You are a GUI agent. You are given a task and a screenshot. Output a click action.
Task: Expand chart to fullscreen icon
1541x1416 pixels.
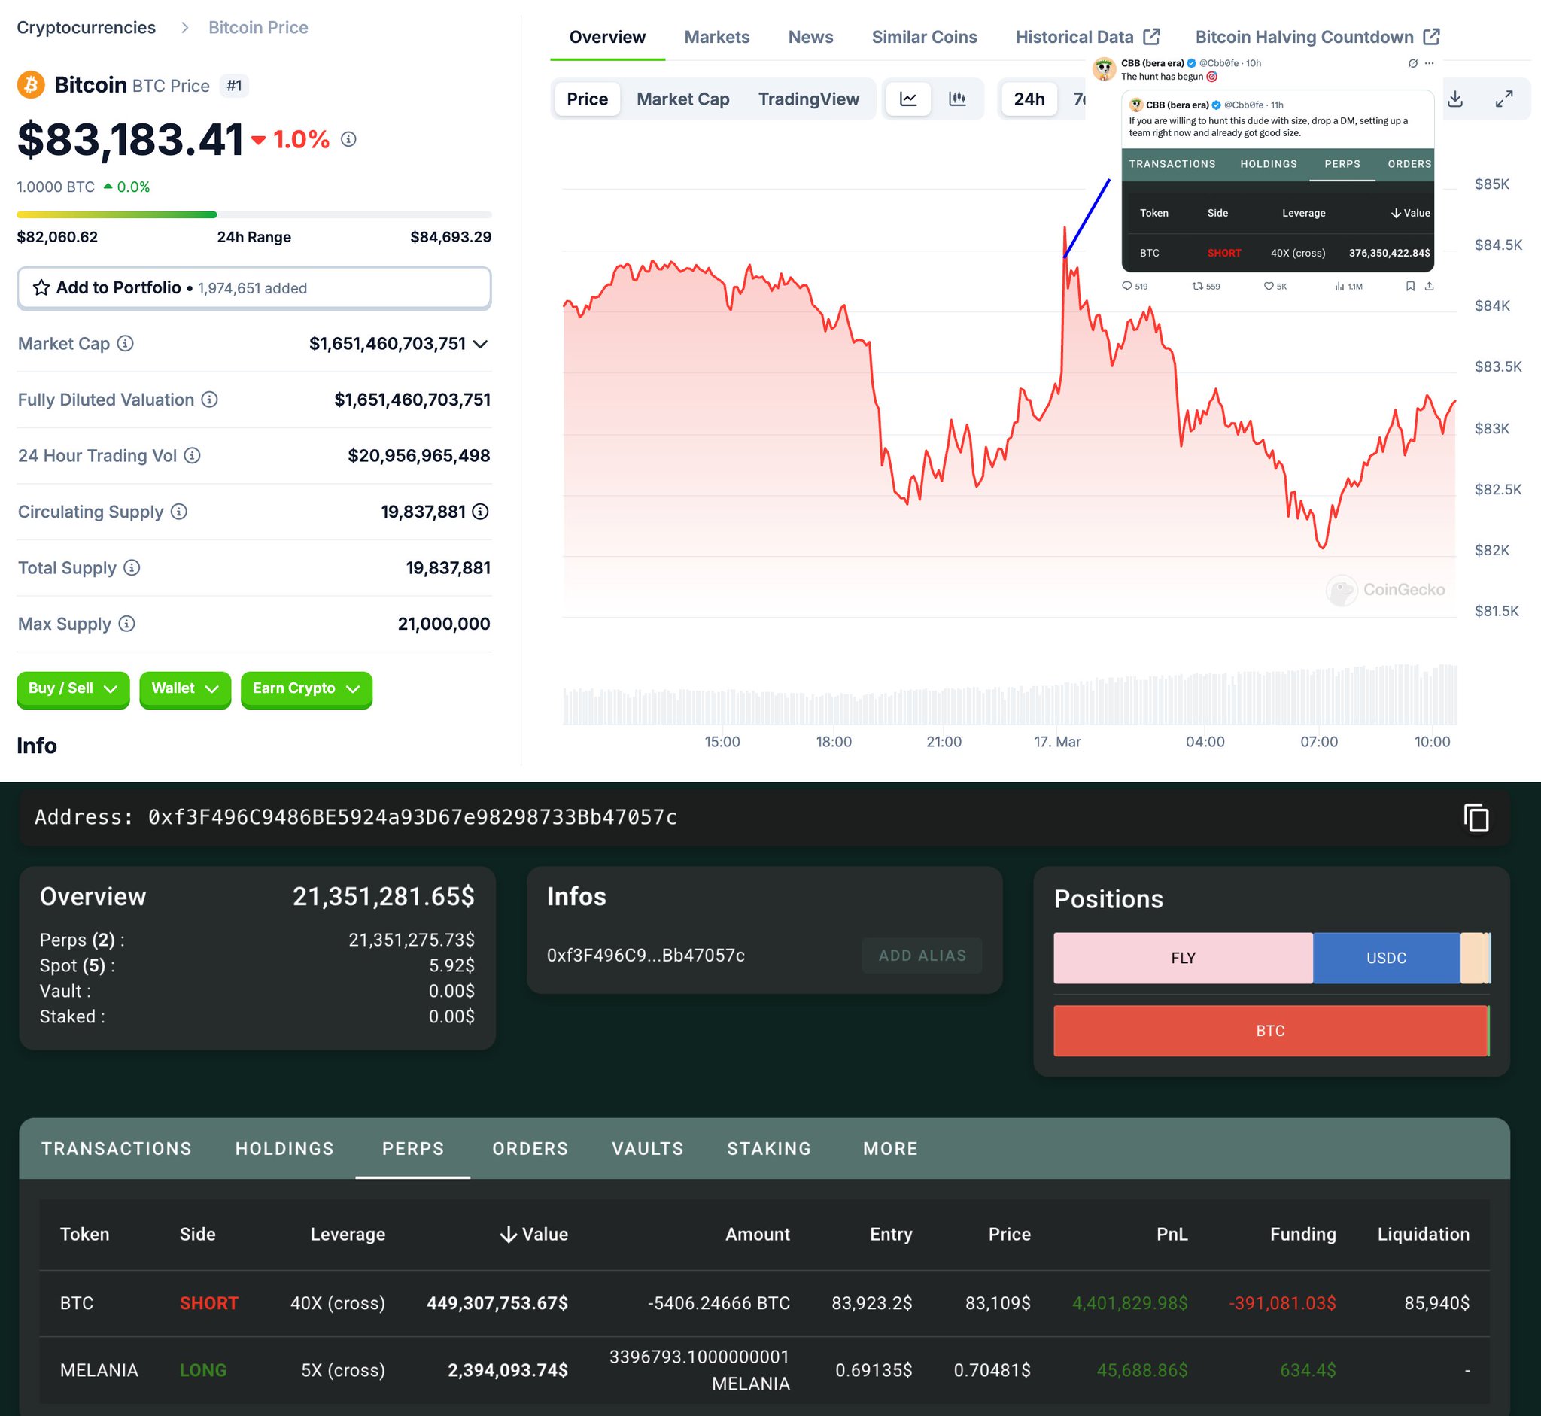(1504, 99)
